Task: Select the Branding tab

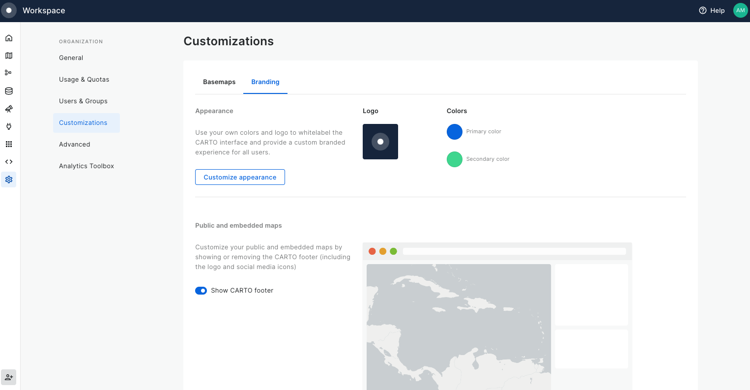Action: coord(265,82)
